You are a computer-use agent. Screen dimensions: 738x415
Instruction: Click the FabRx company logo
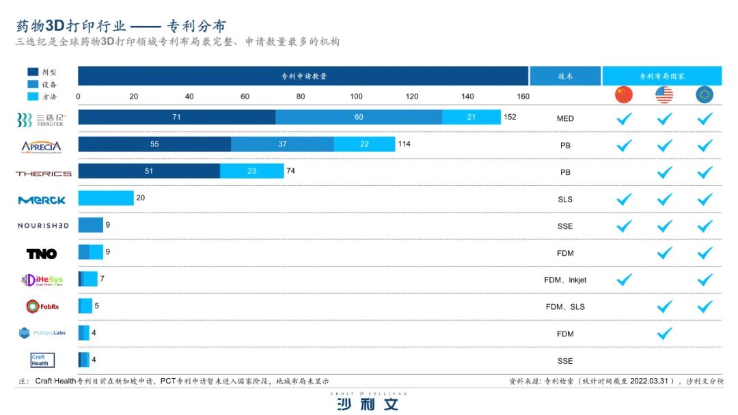pos(42,307)
